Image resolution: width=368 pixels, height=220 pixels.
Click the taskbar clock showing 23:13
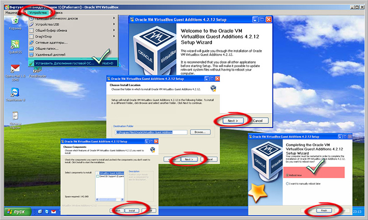(x=357, y=212)
